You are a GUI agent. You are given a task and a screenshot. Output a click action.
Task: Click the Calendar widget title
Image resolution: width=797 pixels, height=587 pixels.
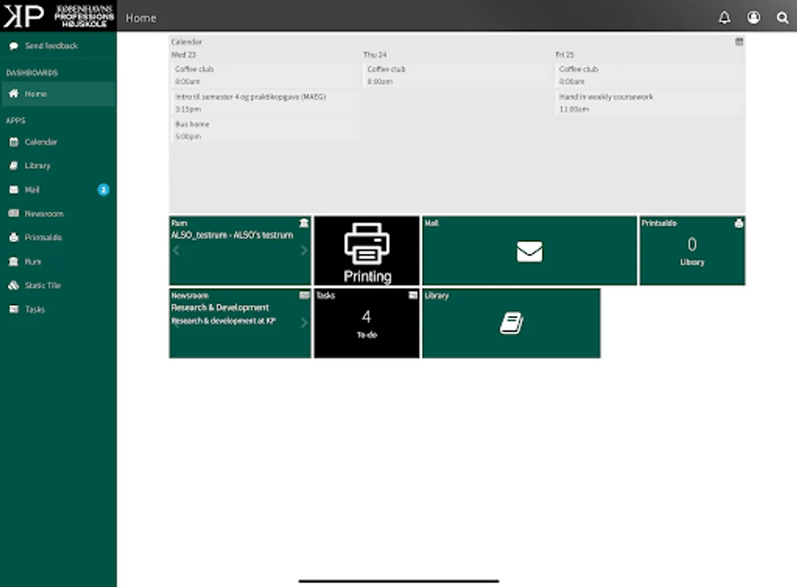(x=187, y=41)
